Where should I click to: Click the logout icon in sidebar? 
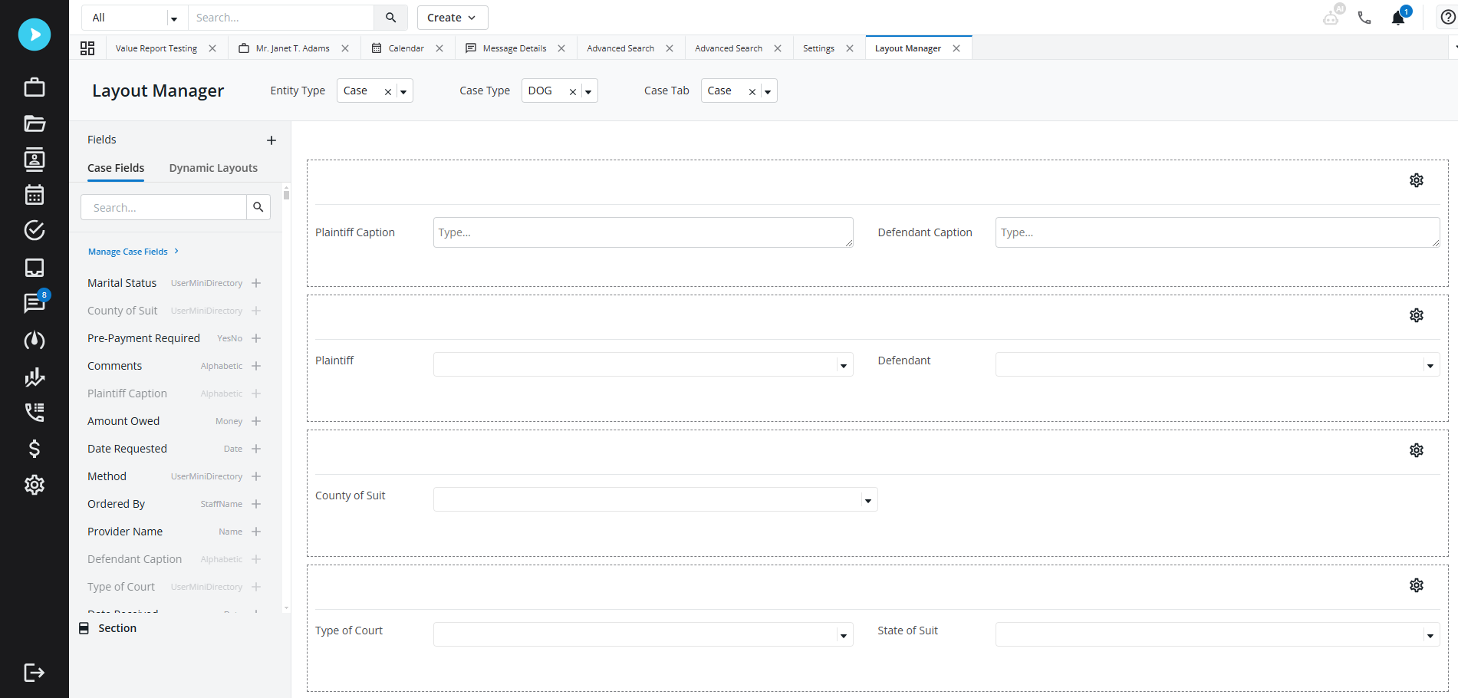[x=35, y=673]
